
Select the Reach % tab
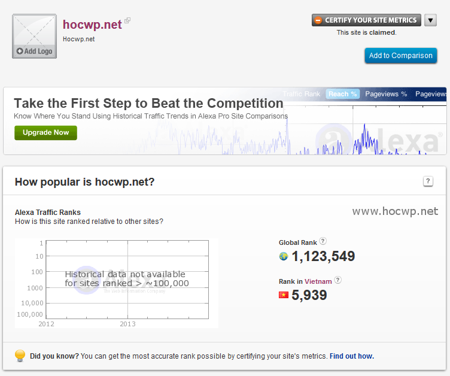pos(342,94)
